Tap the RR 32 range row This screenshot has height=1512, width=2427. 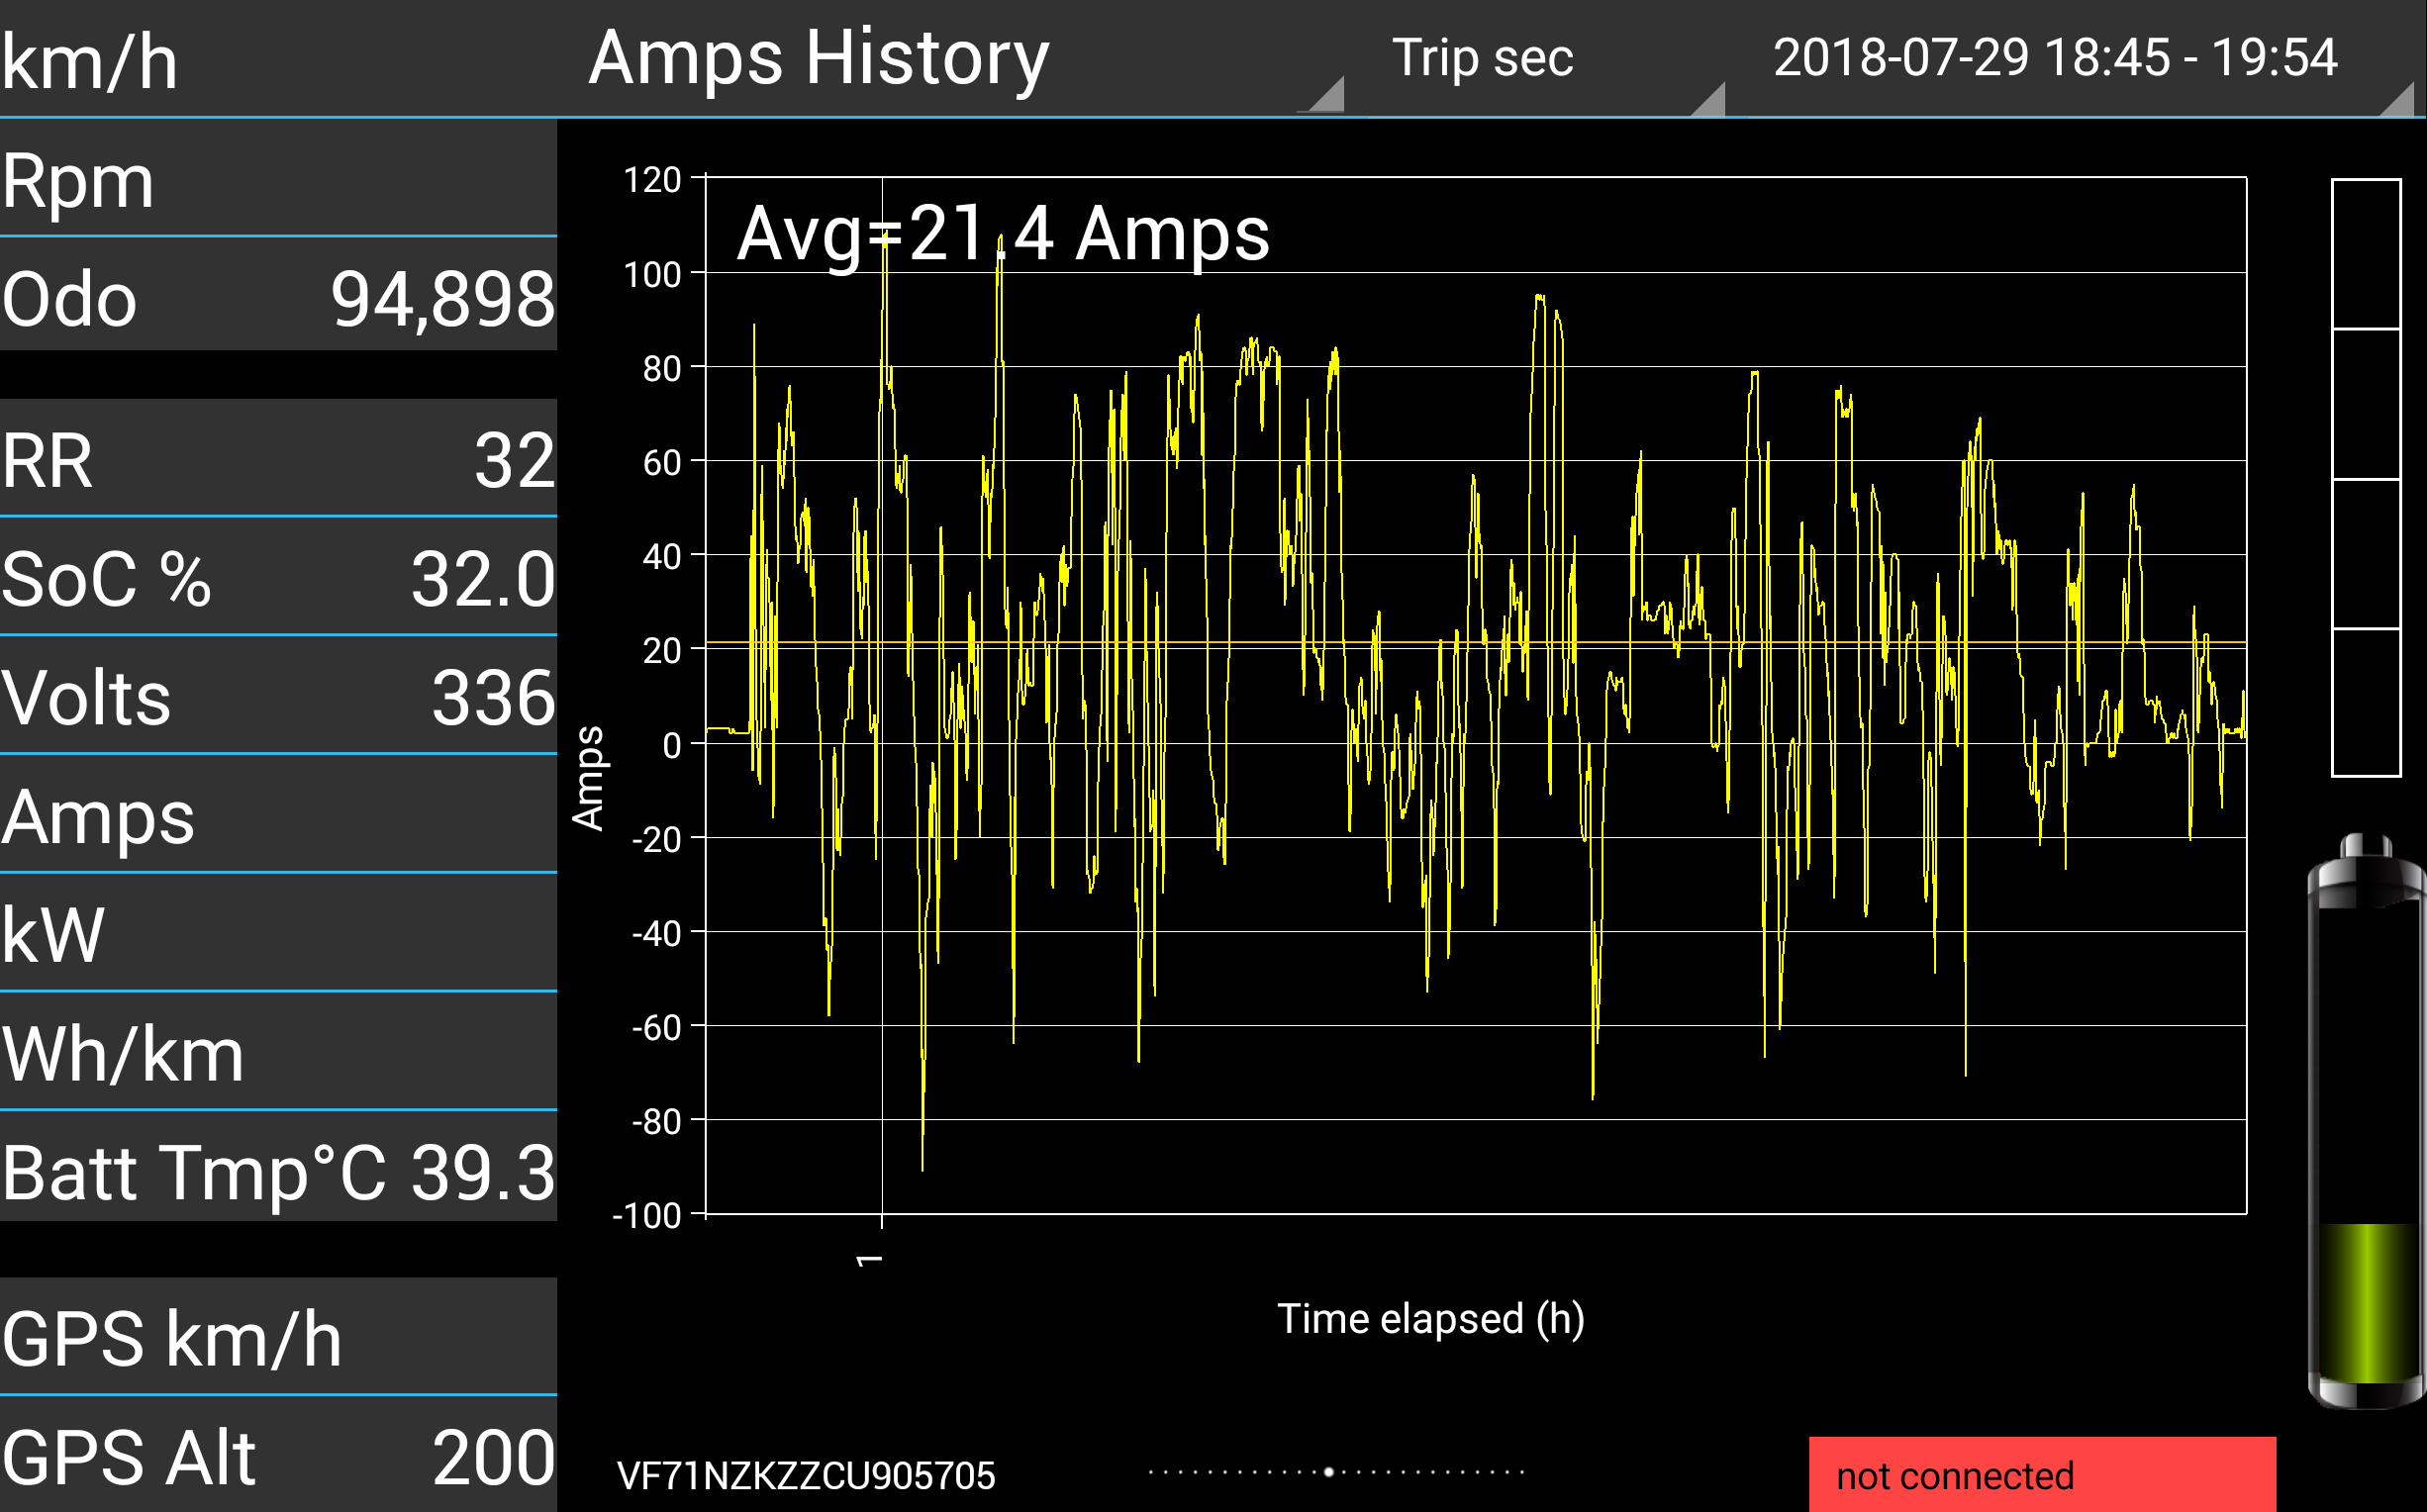[x=278, y=459]
